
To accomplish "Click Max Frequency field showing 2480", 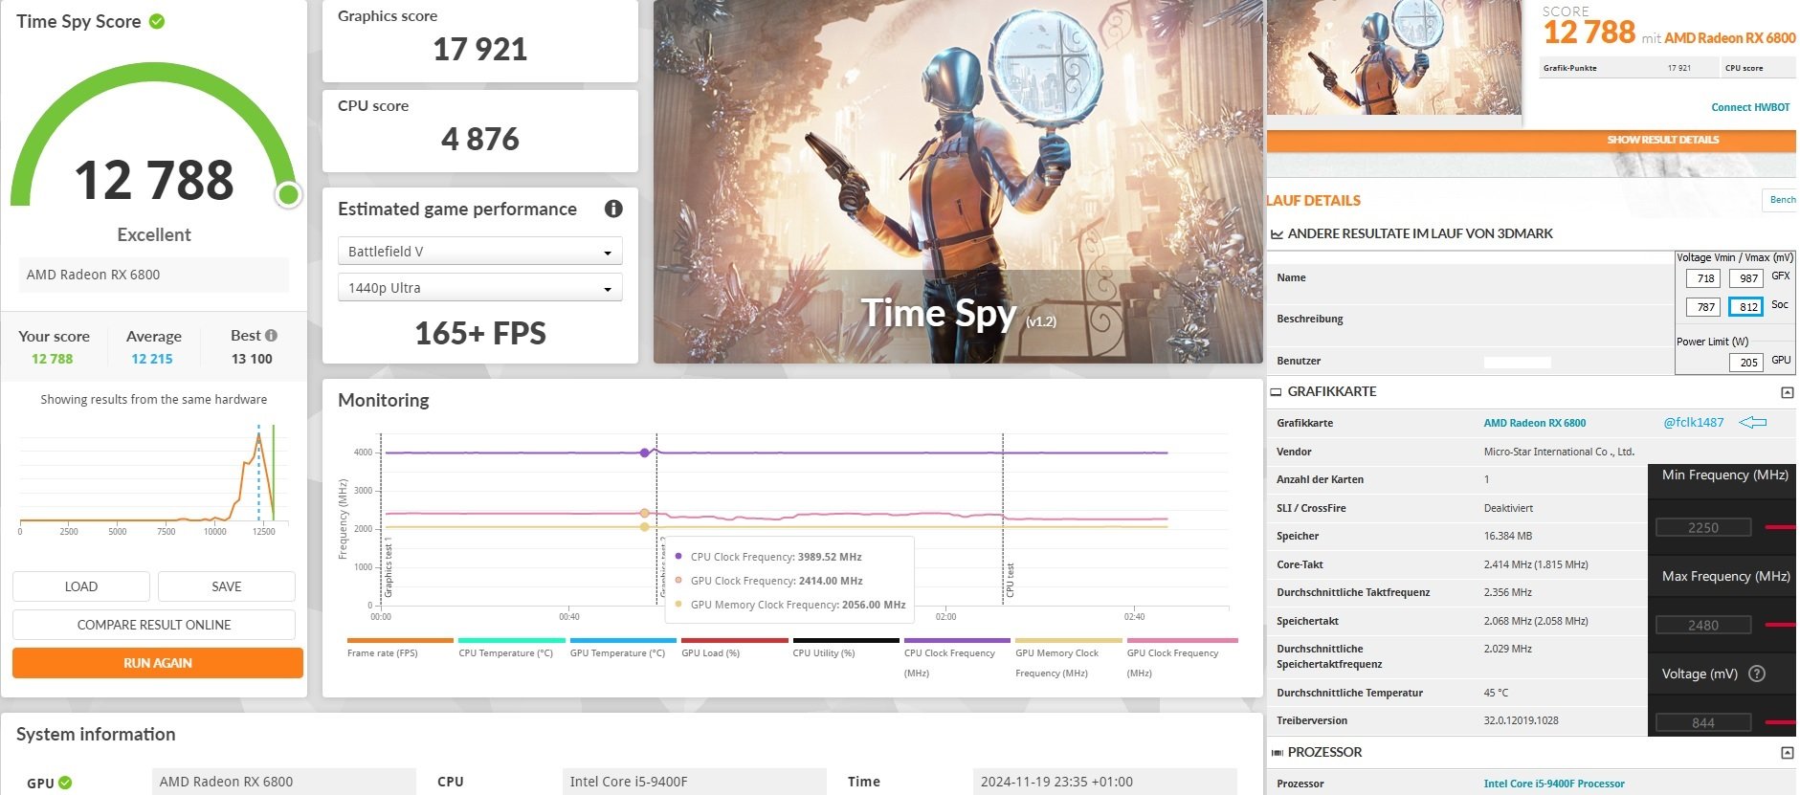I will 1703,625.
